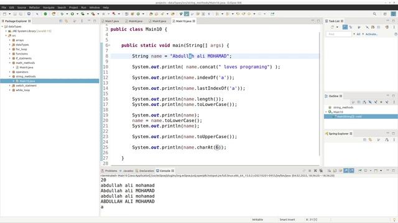Collapse the math_methods package

pos(10,63)
